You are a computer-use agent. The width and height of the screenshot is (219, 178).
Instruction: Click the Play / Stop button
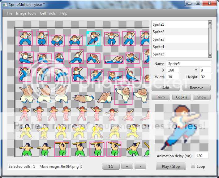pyautogui.click(x=171, y=167)
